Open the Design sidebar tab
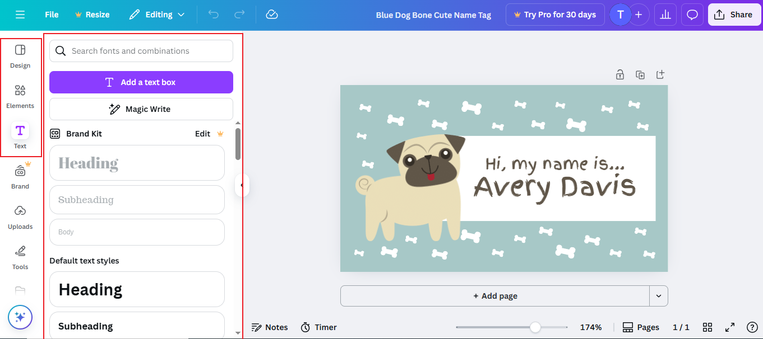This screenshot has width=763, height=339. point(20,56)
